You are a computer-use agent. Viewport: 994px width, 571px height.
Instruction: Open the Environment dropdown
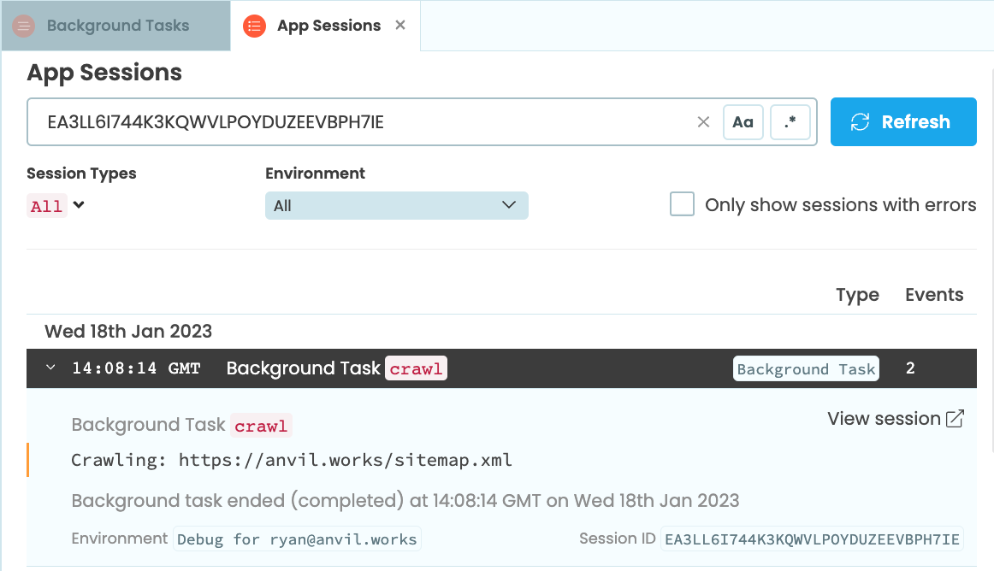[396, 205]
